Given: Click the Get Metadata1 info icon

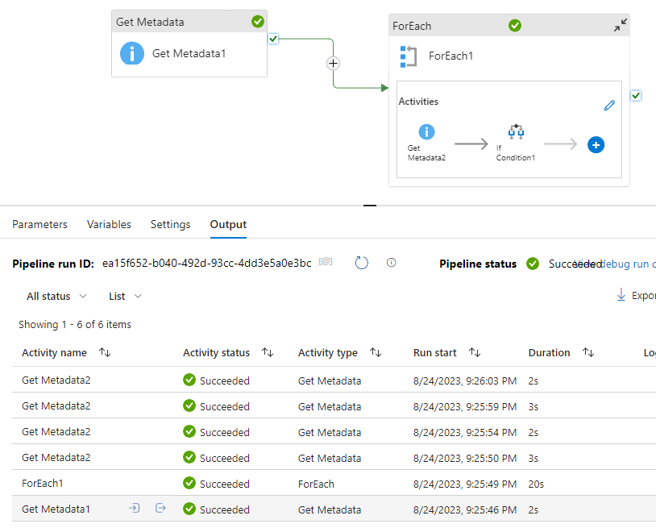Looking at the screenshot, I should 132,53.
